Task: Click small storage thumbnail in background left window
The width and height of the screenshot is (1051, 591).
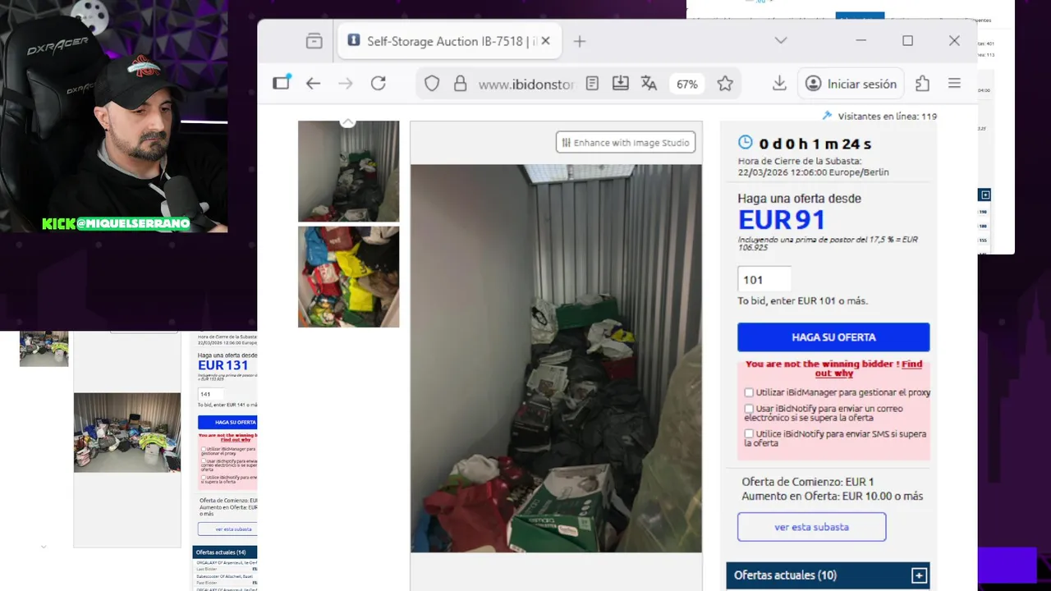Action: coord(44,349)
